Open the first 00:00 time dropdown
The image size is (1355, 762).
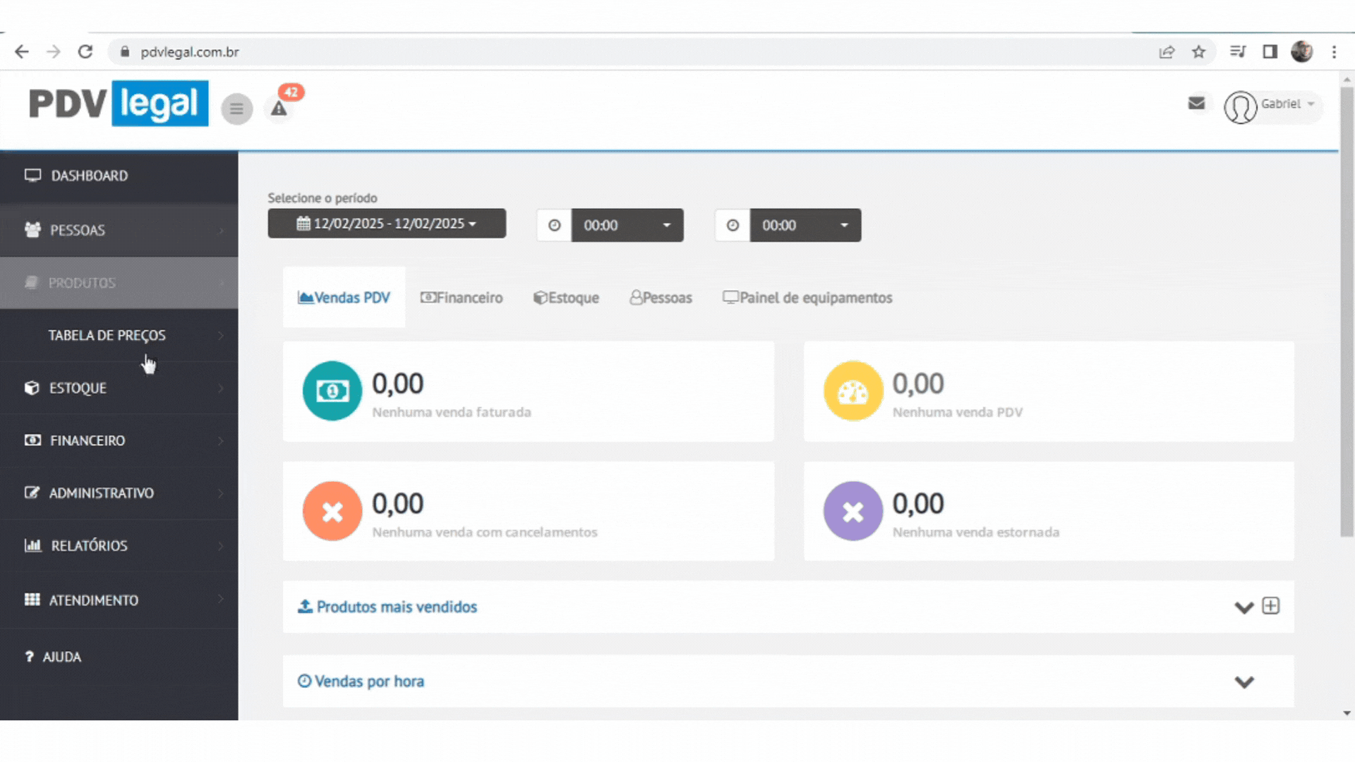point(627,225)
